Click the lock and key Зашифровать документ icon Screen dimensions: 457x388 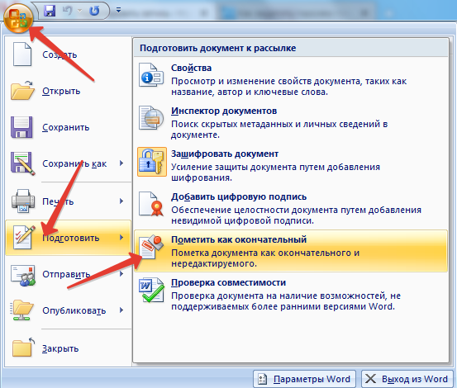tap(152, 162)
